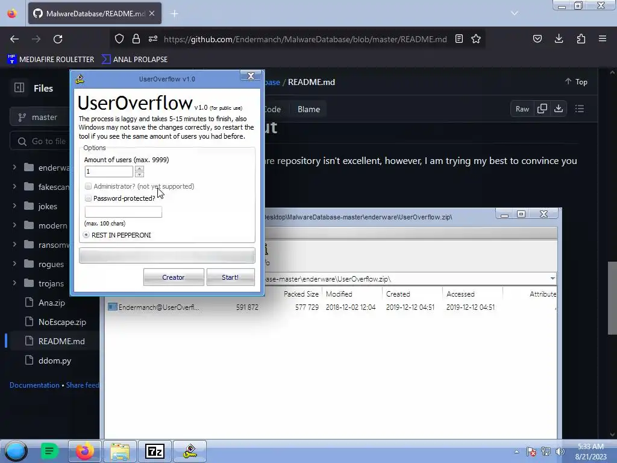
Task: List all tabs with the chevron
Action: pos(515,13)
